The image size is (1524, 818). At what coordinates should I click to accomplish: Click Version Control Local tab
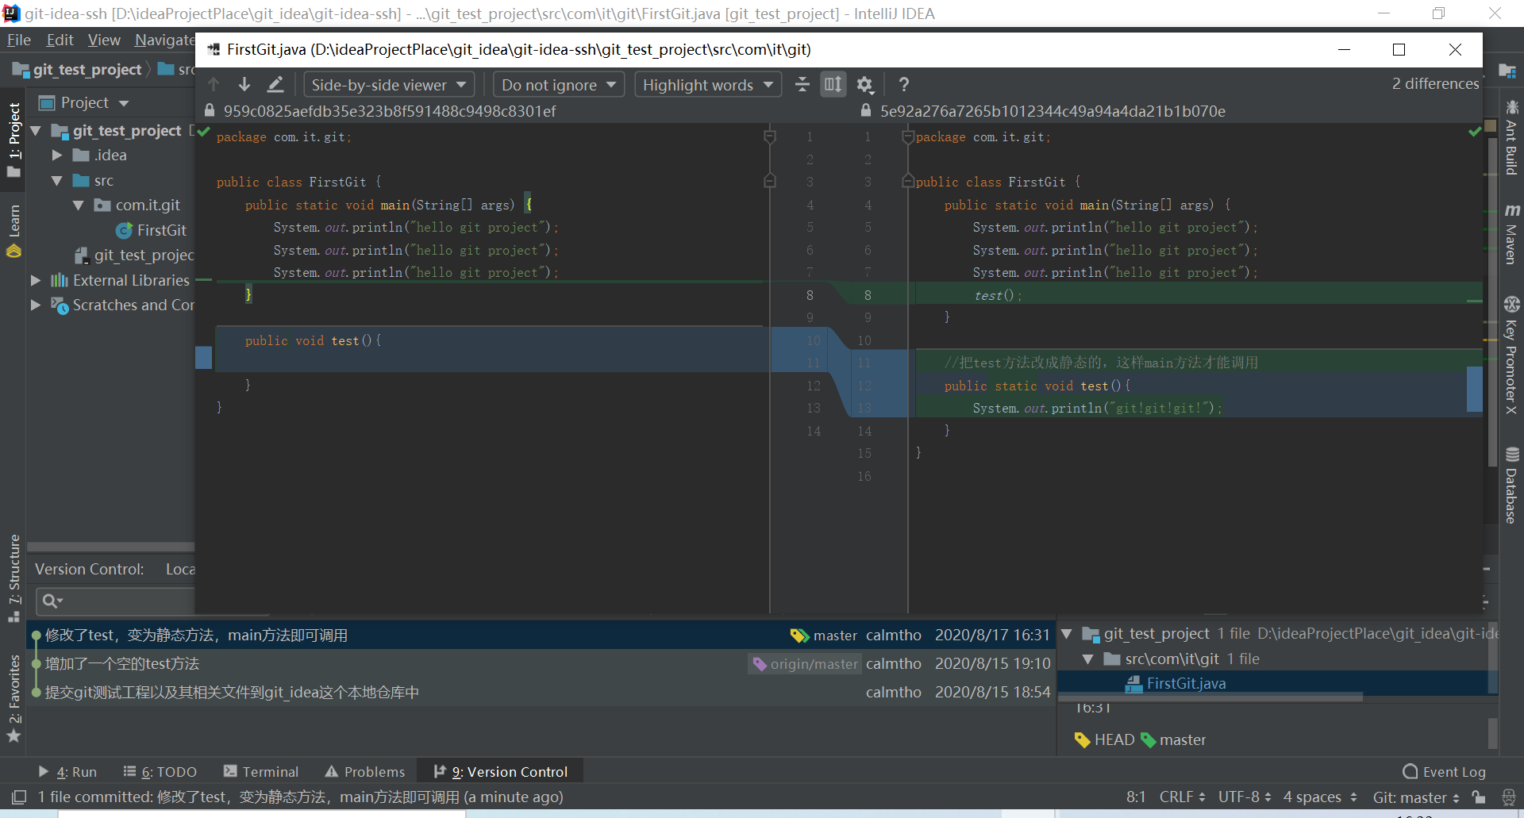(180, 569)
